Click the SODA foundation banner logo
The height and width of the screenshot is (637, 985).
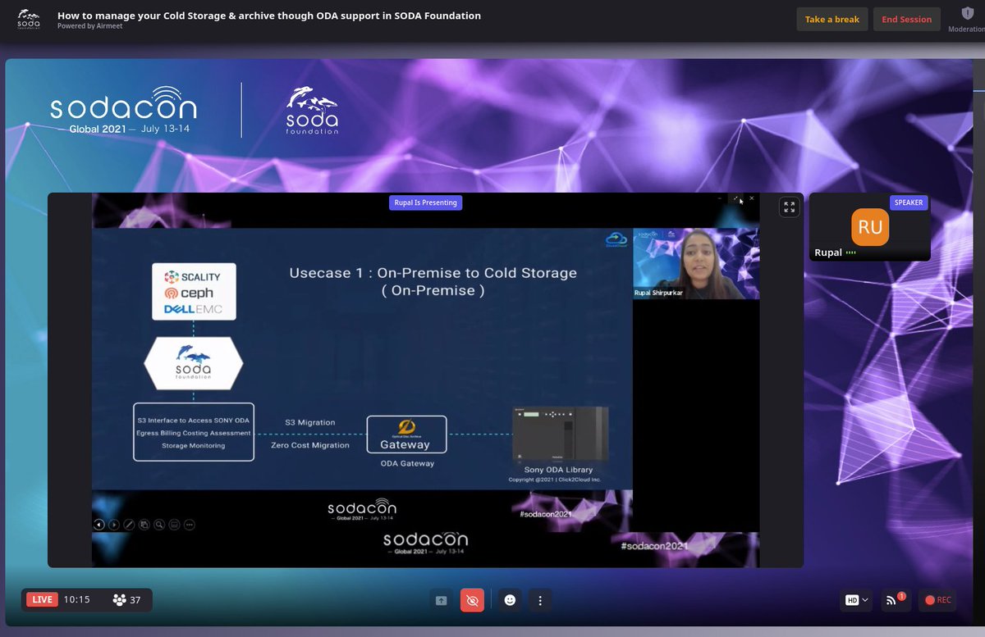312,110
